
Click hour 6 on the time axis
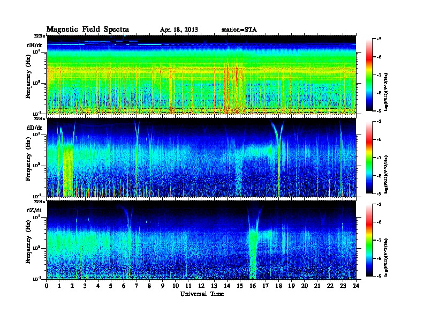pyautogui.click(x=124, y=286)
